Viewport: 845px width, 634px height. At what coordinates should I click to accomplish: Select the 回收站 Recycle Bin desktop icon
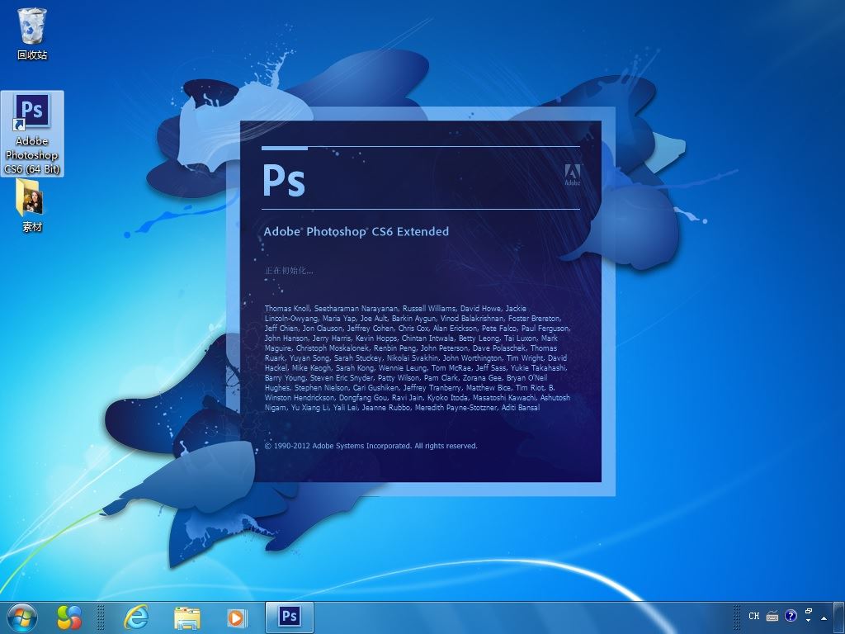[x=32, y=33]
